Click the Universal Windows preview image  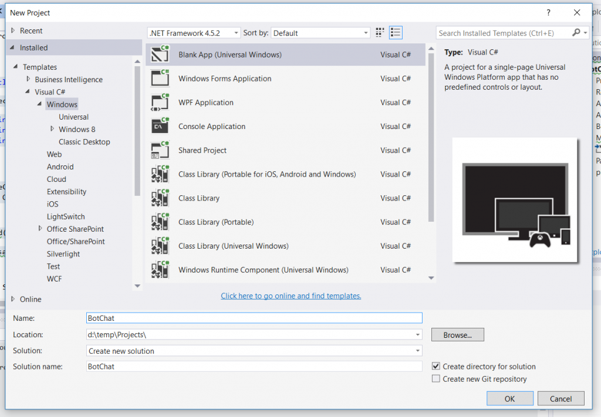(515, 200)
